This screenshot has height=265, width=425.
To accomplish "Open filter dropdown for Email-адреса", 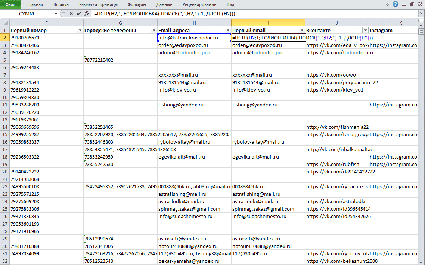I will [x=228, y=30].
